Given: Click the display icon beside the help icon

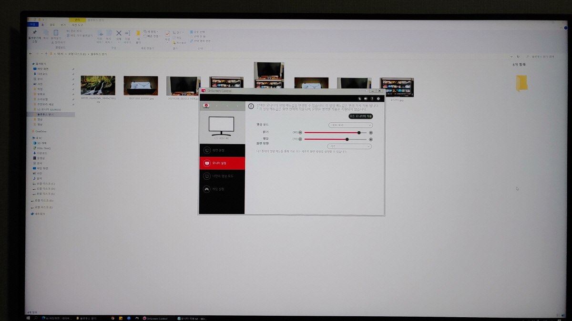Looking at the screenshot, I should [365, 98].
